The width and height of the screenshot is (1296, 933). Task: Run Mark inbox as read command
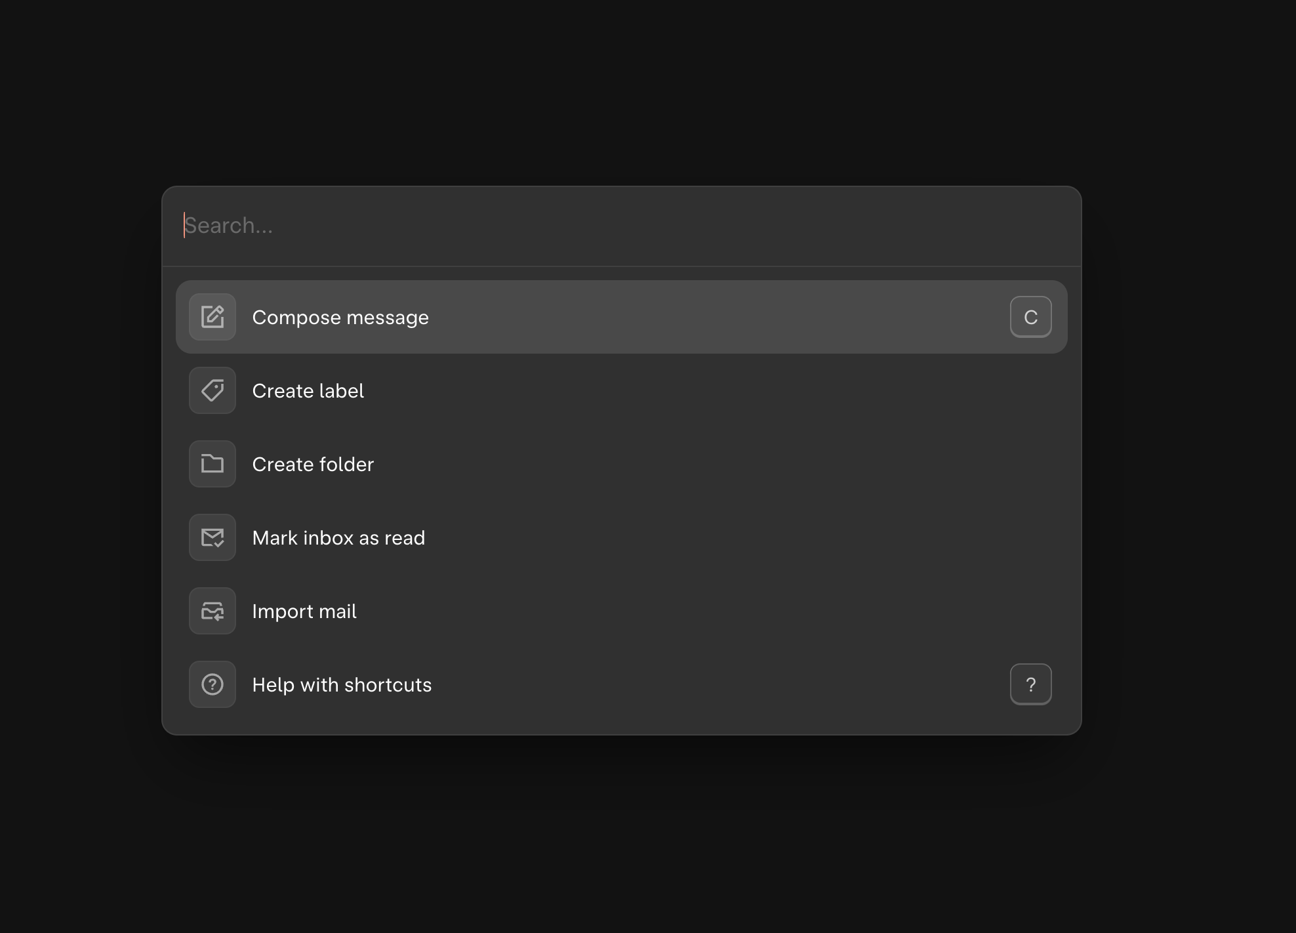point(621,537)
